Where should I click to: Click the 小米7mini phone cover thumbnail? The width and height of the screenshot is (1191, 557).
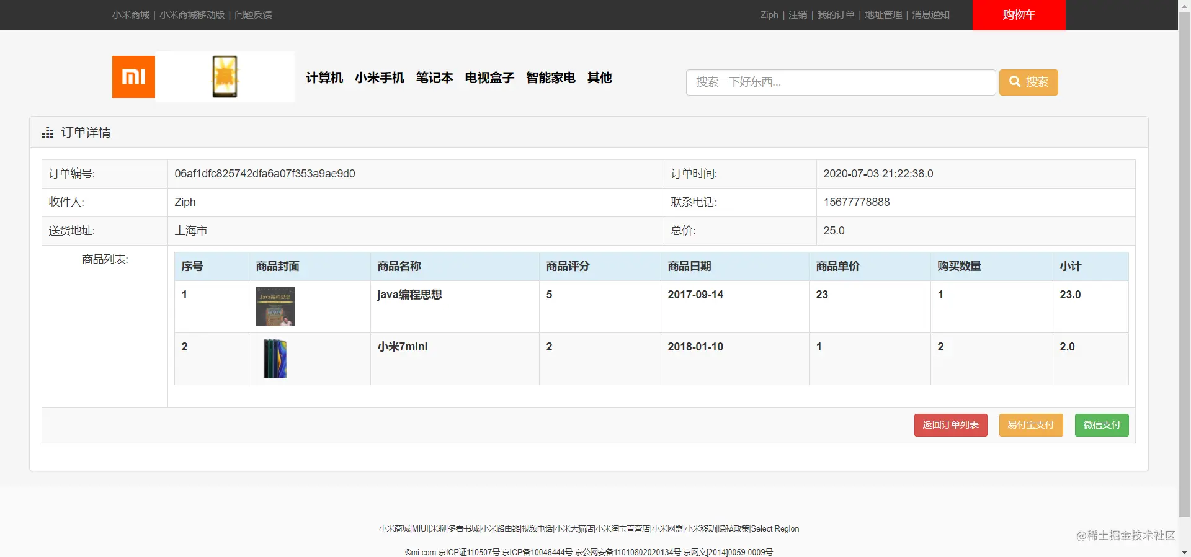coord(275,359)
